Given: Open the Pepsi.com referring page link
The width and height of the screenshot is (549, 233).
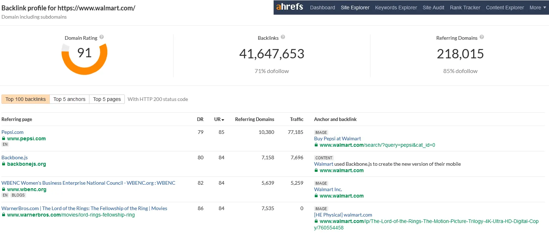Looking at the screenshot, I should click(13, 132).
